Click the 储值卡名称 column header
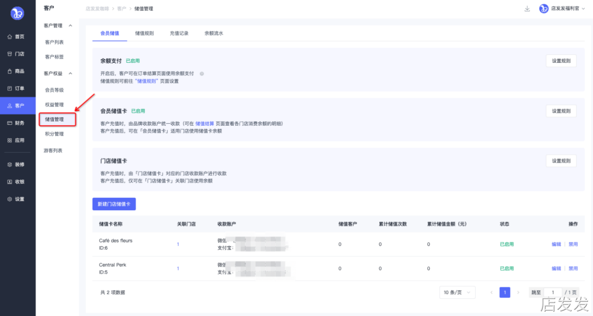 pyautogui.click(x=111, y=224)
